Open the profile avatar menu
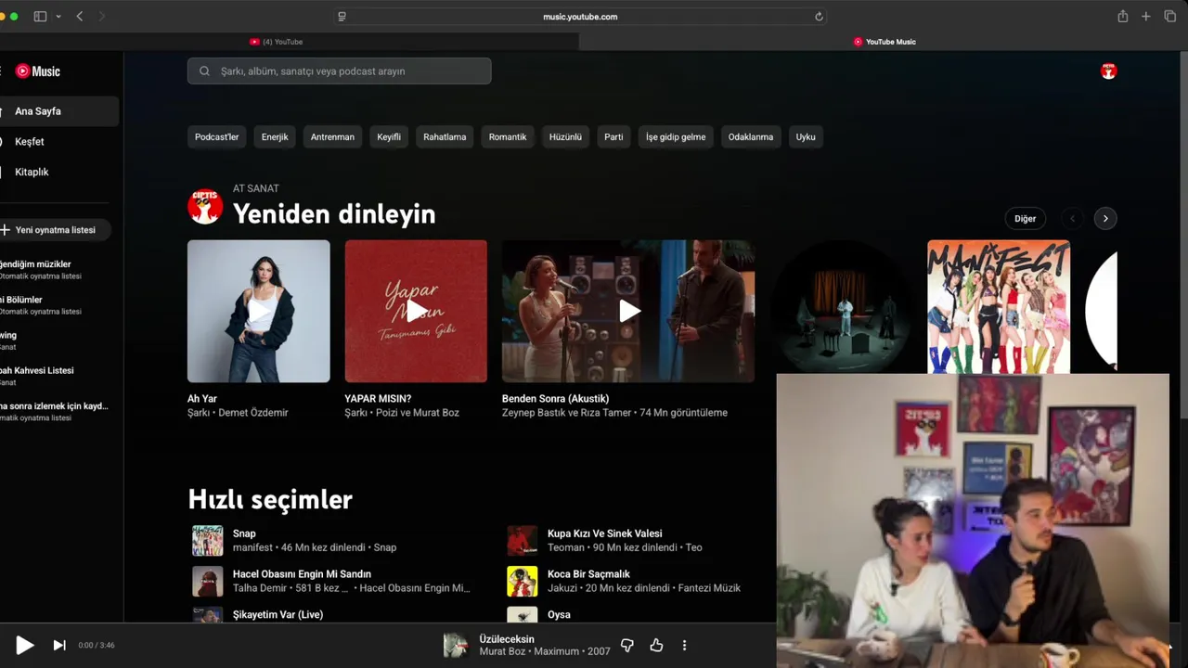 point(1108,71)
